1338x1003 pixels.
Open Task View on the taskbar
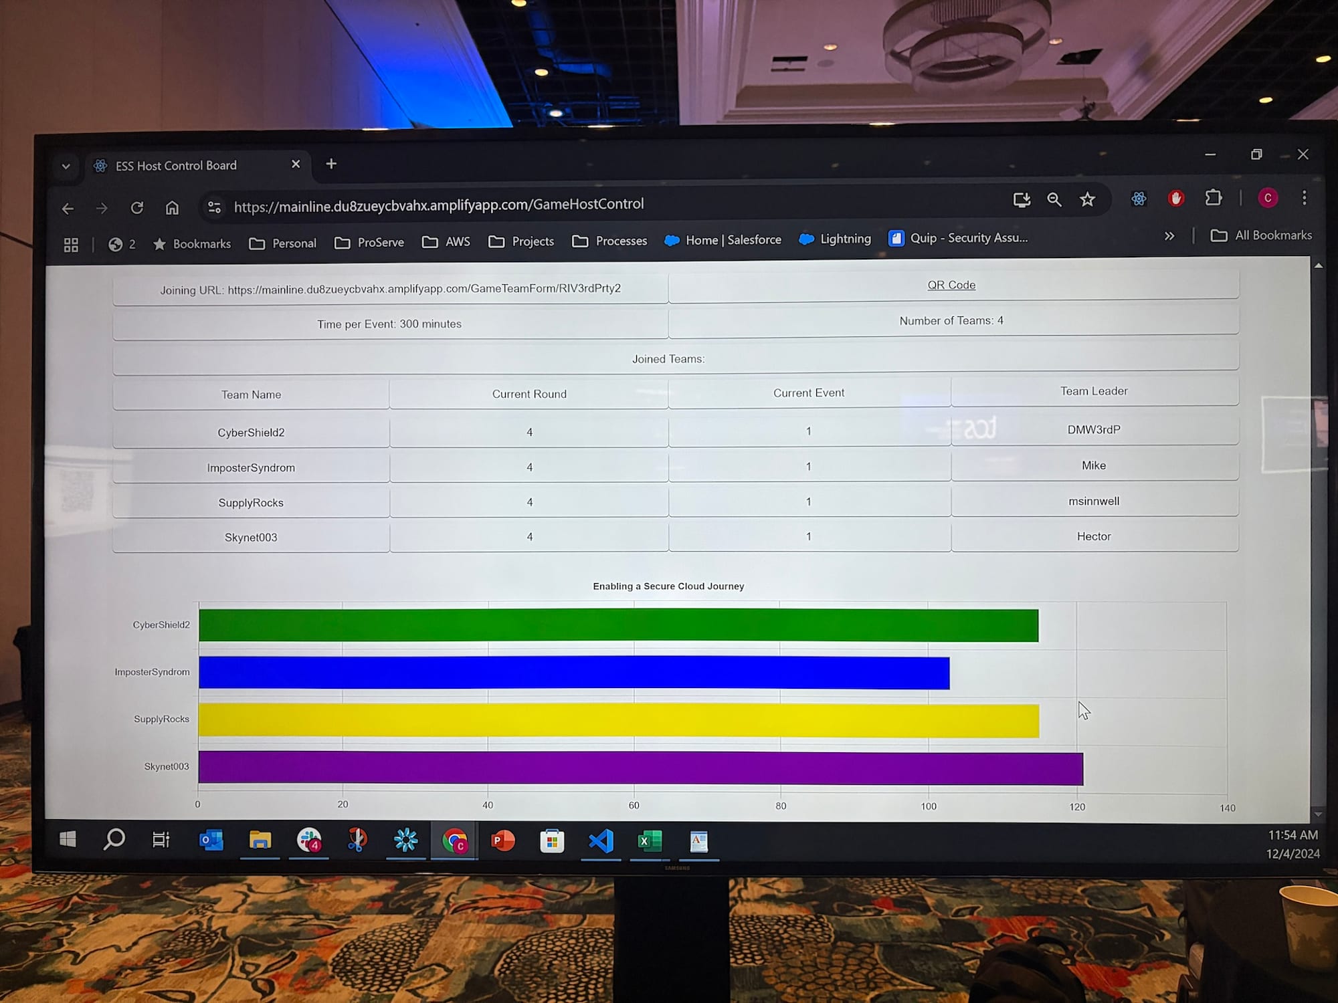tap(161, 840)
